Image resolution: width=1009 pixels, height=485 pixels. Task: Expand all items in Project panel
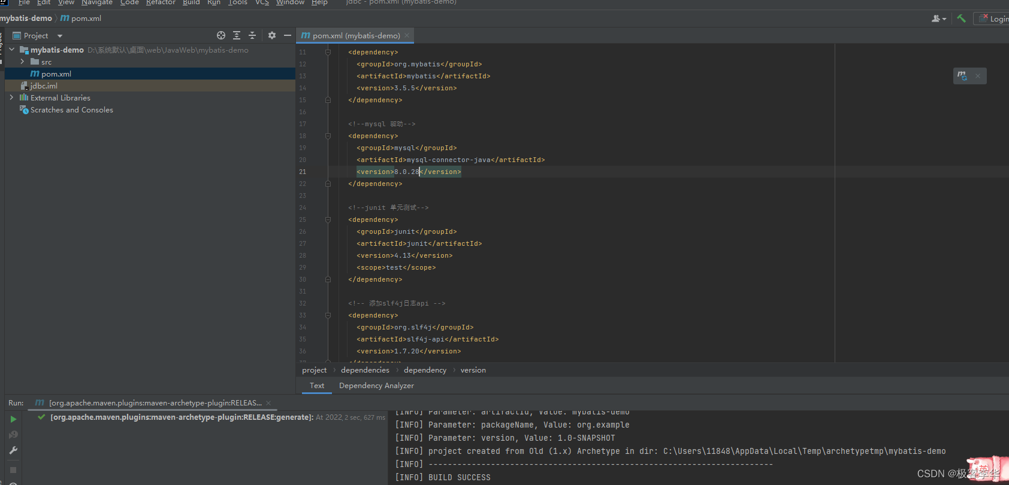pyautogui.click(x=237, y=36)
